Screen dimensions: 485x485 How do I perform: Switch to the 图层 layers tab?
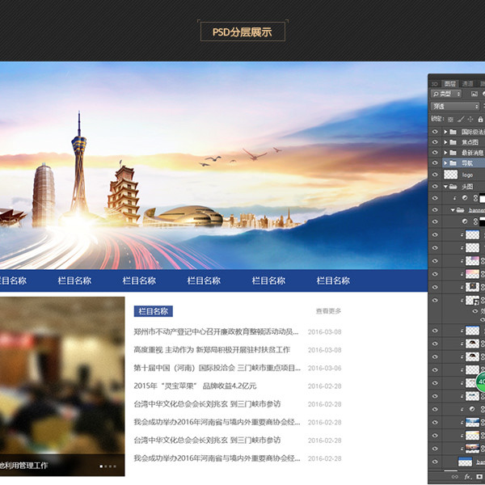click(449, 84)
